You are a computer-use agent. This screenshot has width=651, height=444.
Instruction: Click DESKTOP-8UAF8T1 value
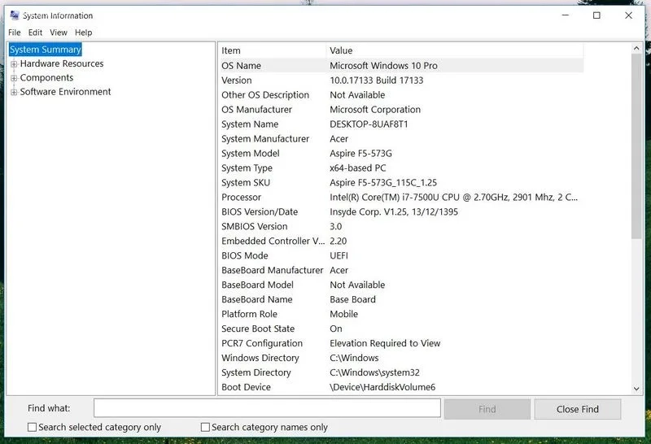coord(369,124)
